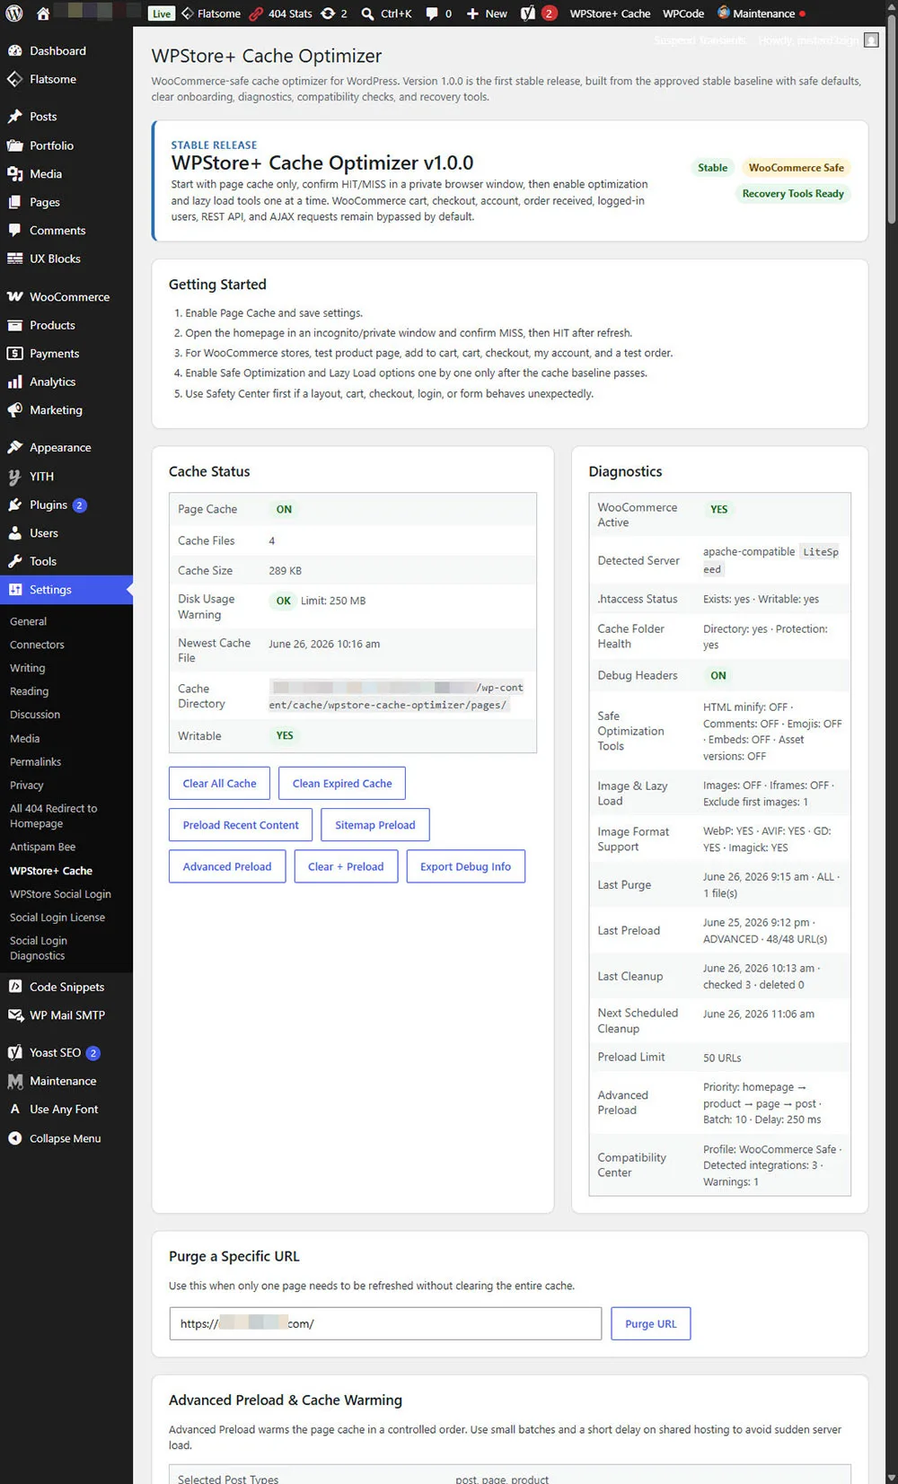Screen dimensions: 898x1484
Task: Open the Howdy user account menu
Action: pyautogui.click(x=819, y=40)
